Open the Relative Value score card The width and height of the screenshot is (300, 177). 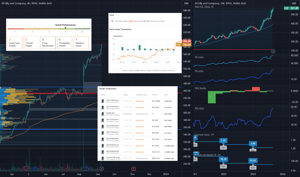click(x=81, y=43)
